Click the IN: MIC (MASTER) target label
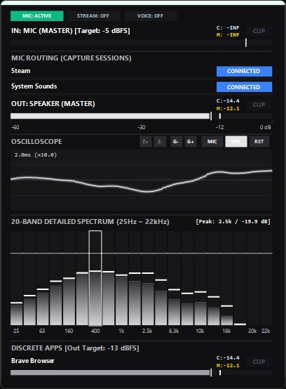Image resolution: width=286 pixels, height=389 pixels. [x=71, y=31]
